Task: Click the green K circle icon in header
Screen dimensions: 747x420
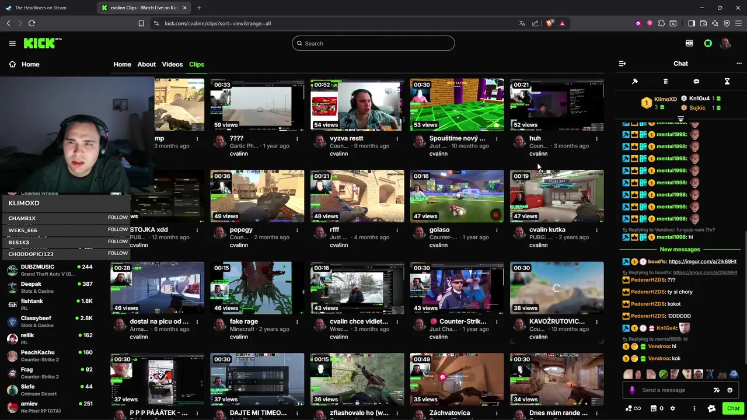Action: [x=708, y=43]
